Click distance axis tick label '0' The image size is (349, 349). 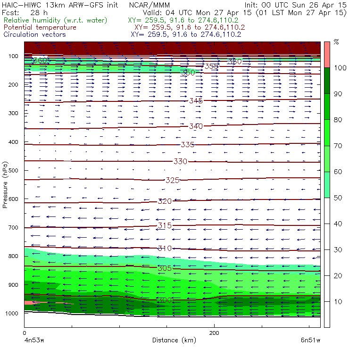pos(24,333)
